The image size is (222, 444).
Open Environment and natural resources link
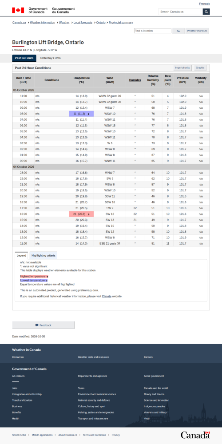tap(97, 394)
